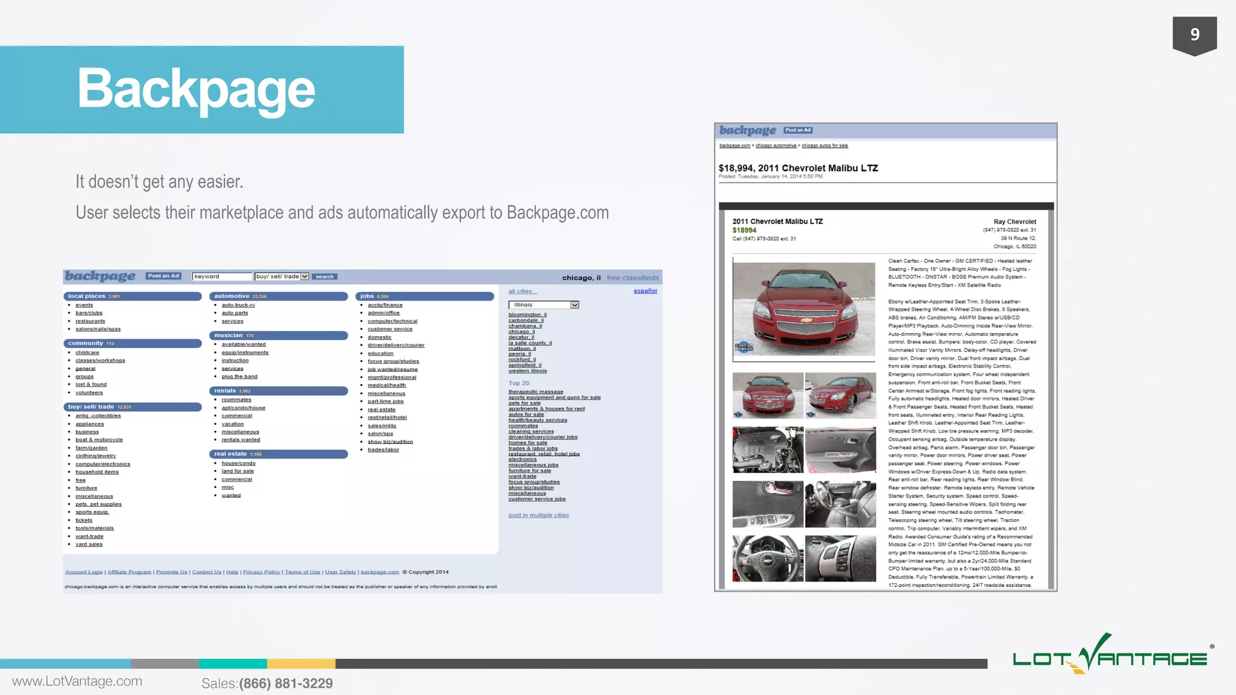Open the Illinois state dropdown
Viewport: 1236px width, 695px height.
[x=544, y=305]
